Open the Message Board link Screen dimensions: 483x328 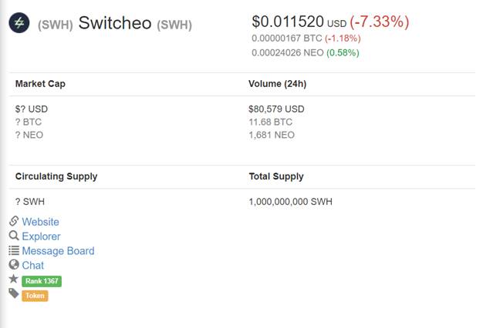58,251
